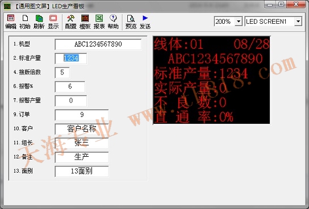The image size is (309, 209).
Task: Open the 编辑 edit tool
Action: pyautogui.click(x=11, y=22)
